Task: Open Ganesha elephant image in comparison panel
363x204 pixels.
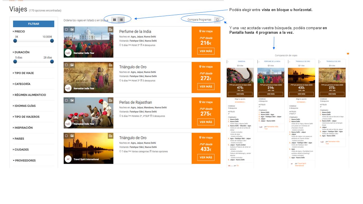Action: click(x=240, y=75)
